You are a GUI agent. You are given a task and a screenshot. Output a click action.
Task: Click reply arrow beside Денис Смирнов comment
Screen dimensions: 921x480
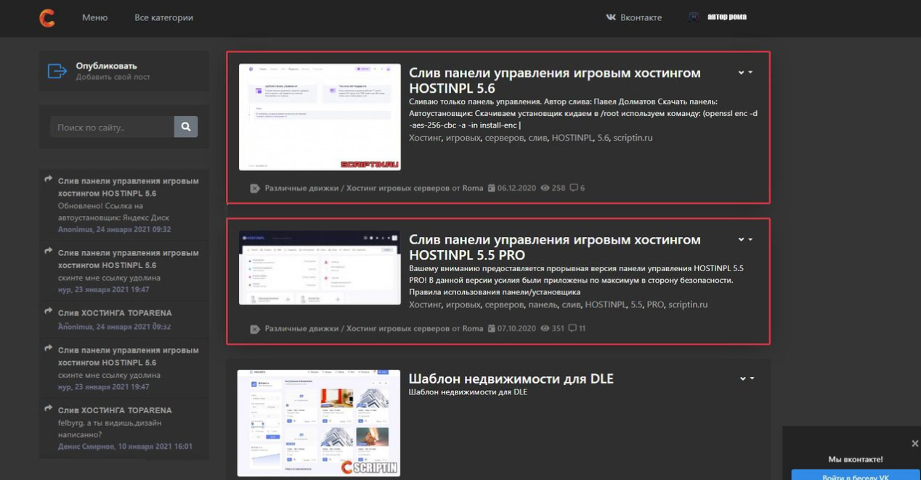tap(49, 408)
